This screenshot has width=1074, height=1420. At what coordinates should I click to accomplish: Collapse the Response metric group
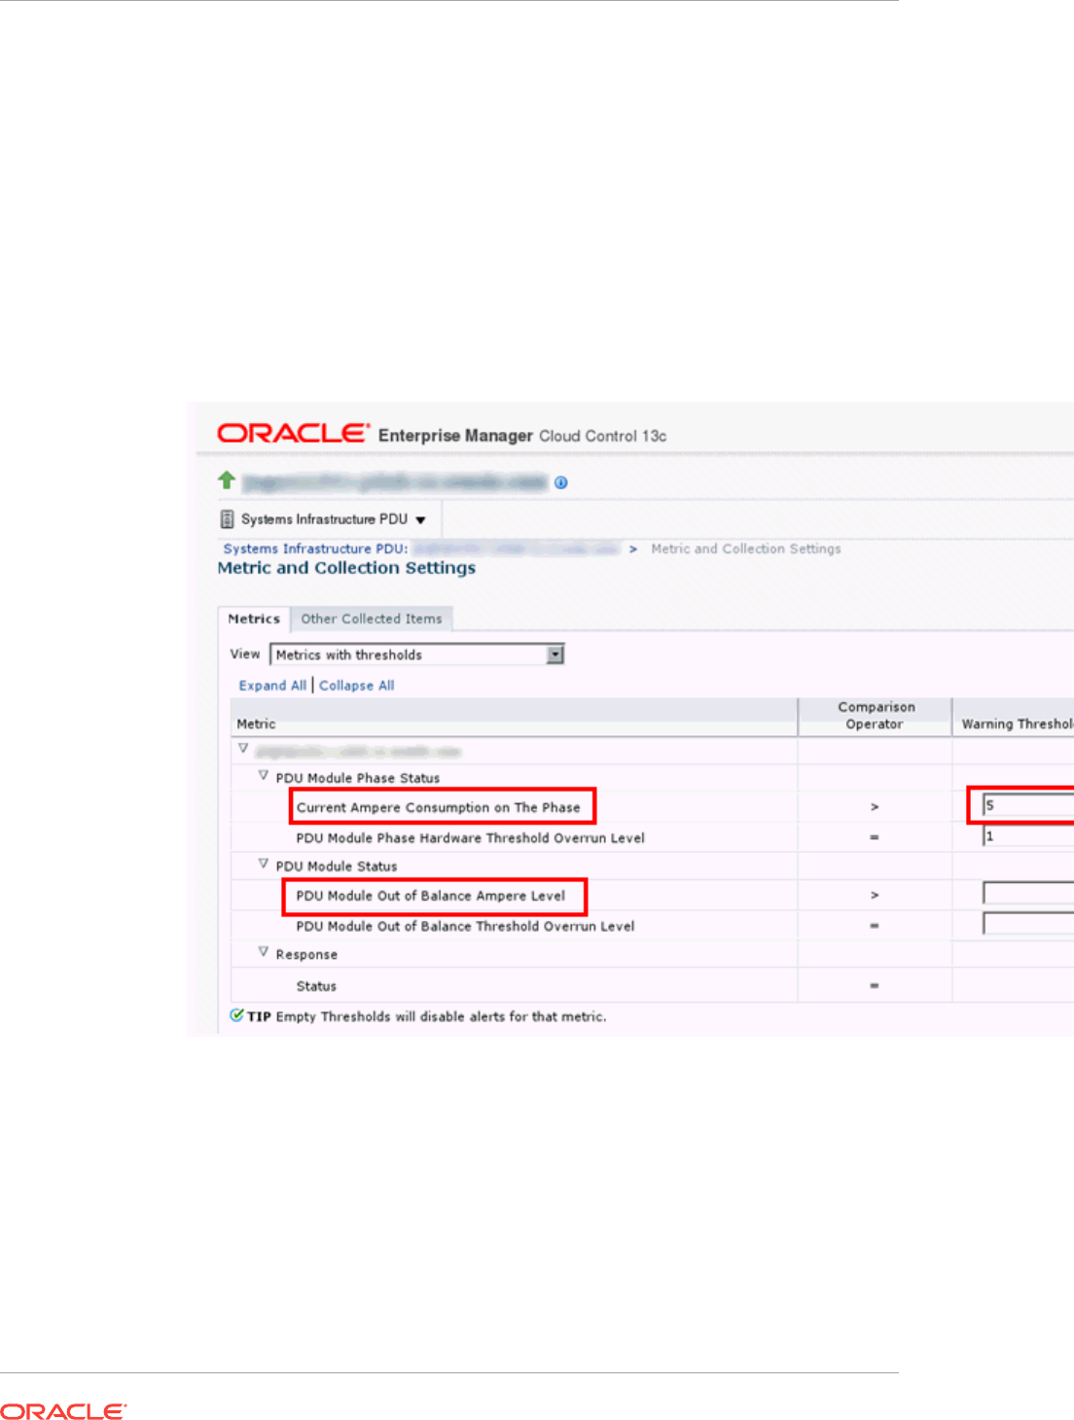263,952
